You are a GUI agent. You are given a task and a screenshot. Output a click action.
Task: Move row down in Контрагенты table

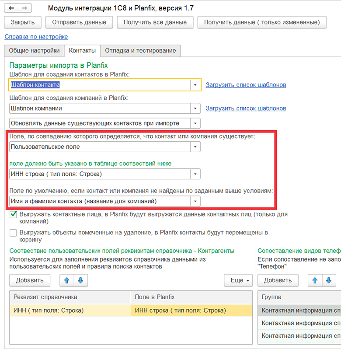[x=80, y=280]
